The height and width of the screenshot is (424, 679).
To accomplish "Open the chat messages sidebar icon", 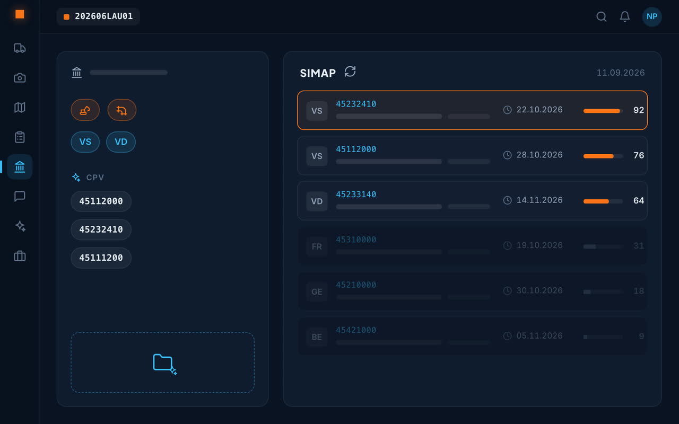I will (x=20, y=197).
